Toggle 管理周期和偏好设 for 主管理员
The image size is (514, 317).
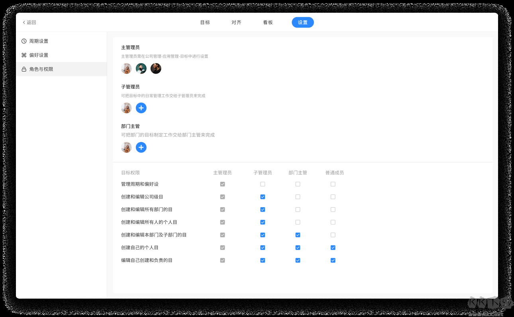(x=223, y=184)
